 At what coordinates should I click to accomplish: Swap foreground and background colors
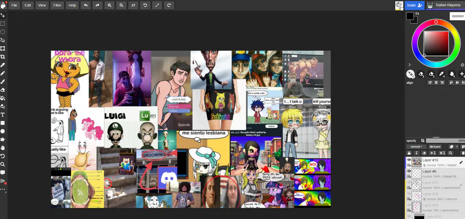417,13
